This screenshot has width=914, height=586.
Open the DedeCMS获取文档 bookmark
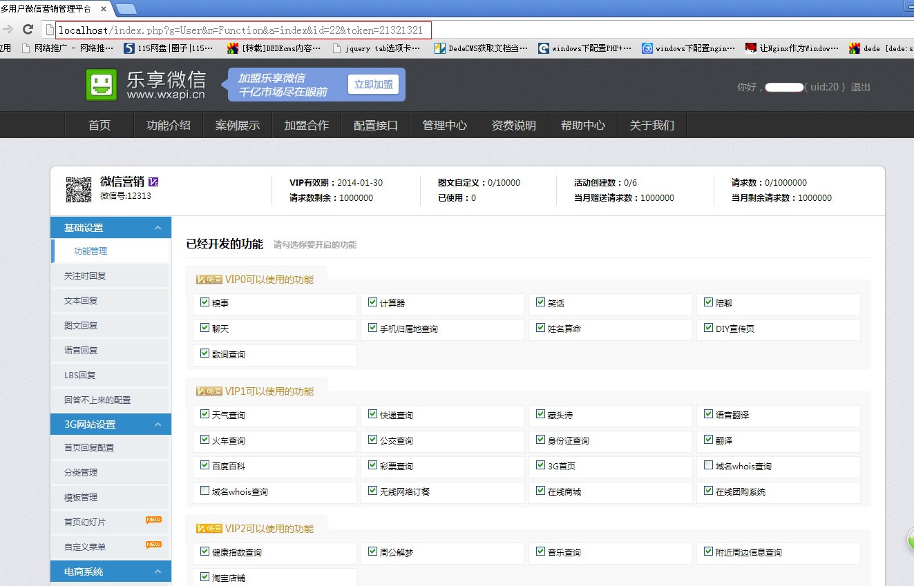pos(481,48)
